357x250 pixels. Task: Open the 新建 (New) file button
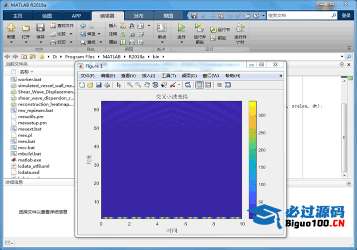click(x=11, y=28)
